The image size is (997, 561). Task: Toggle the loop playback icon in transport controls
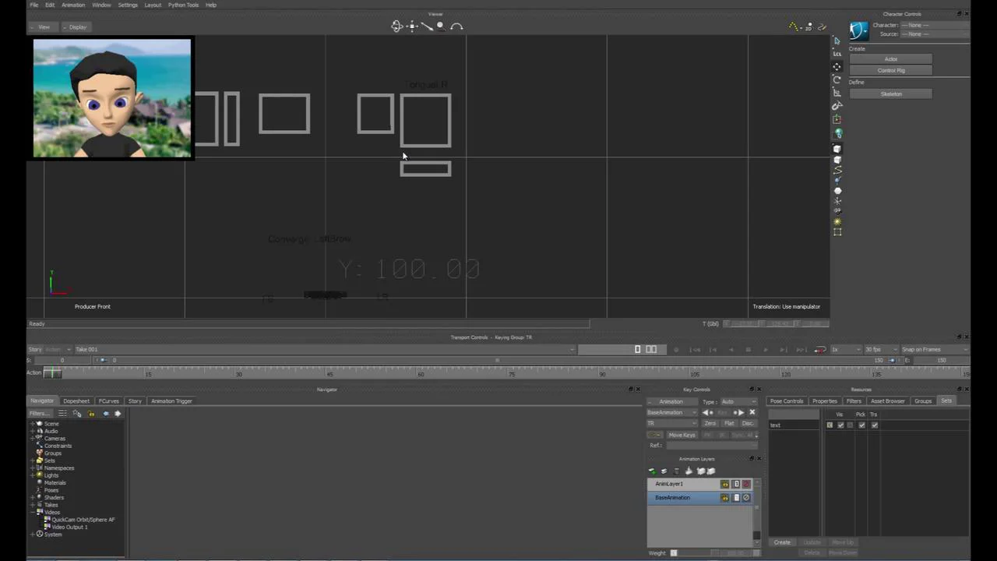[x=819, y=350]
